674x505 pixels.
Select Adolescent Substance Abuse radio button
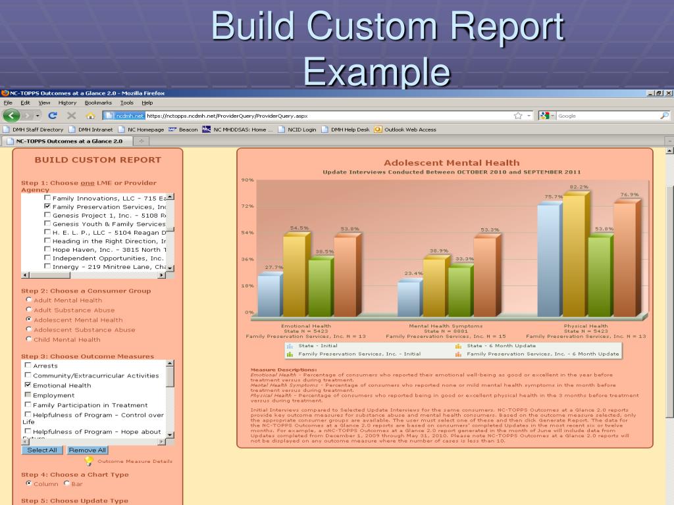click(29, 329)
